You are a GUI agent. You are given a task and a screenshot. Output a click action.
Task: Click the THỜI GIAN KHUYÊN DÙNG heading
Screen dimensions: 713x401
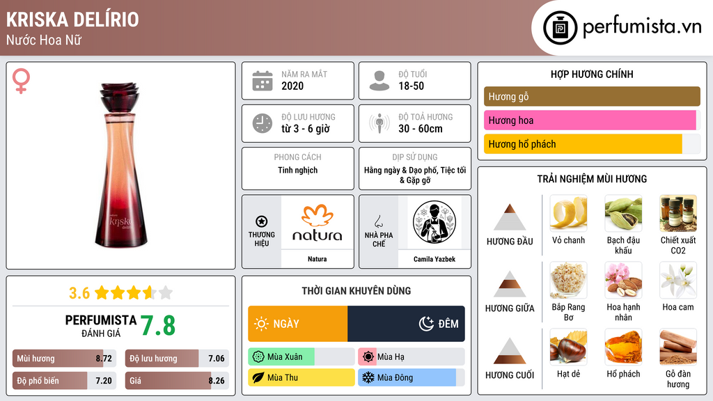coord(356,291)
